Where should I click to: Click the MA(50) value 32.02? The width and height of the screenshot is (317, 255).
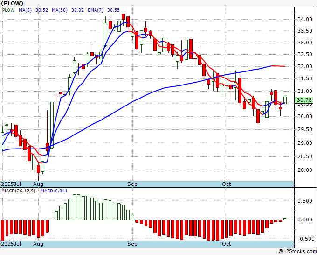tap(77, 10)
